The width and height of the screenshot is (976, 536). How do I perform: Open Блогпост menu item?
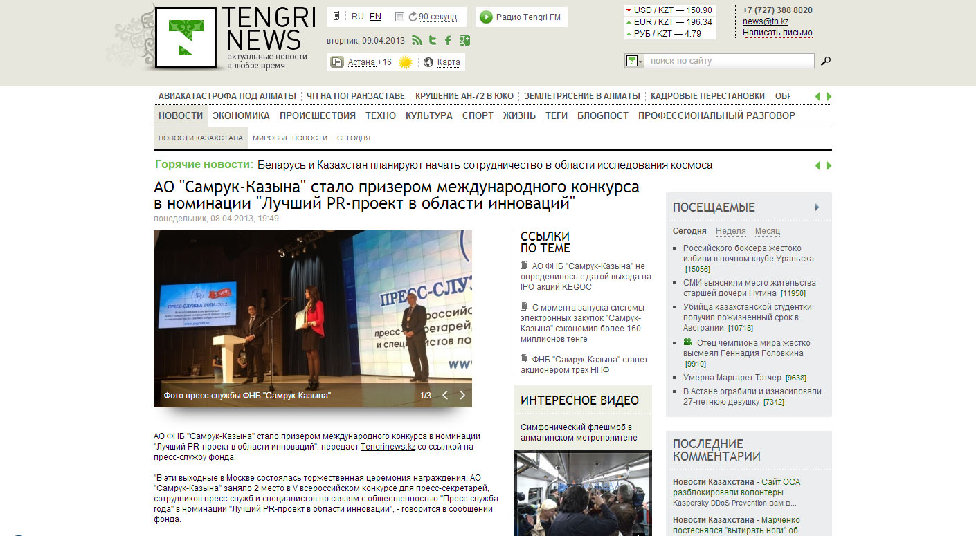pos(603,115)
